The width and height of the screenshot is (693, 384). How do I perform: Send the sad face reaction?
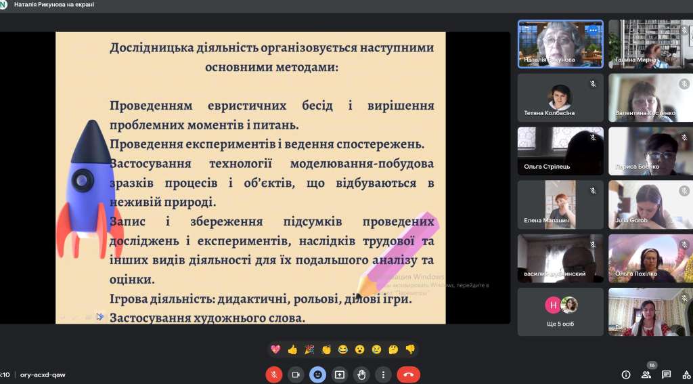376,349
